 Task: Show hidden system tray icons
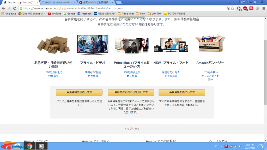(221, 146)
